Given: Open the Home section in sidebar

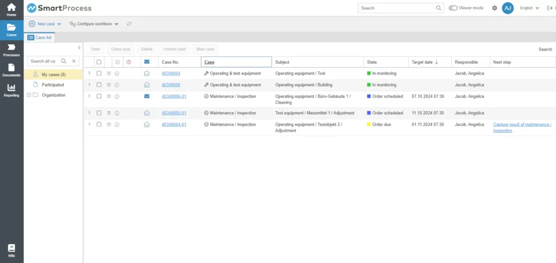Looking at the screenshot, I should (11, 10).
